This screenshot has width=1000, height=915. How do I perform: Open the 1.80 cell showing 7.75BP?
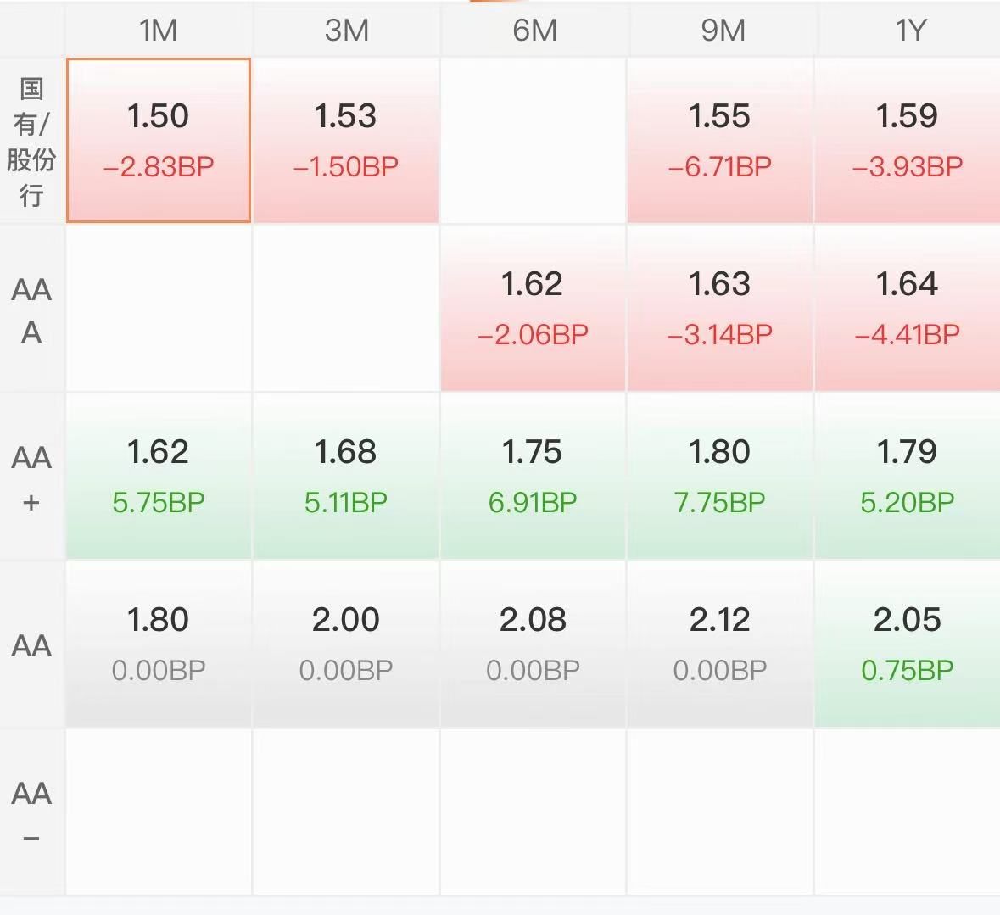721,477
